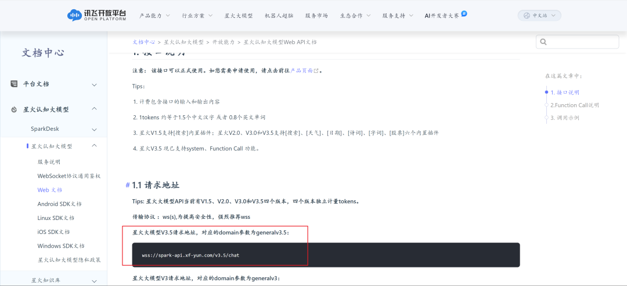627x286 pixels.
Task: Click the wss://spark-api.xf-yun.com/v3.5/chat code text
Action: pos(190,255)
